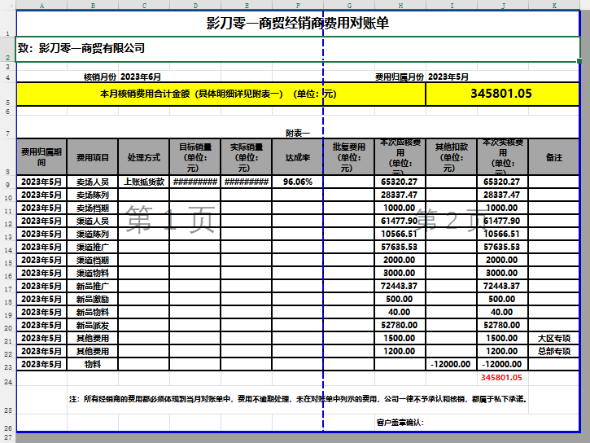This screenshot has height=443, width=590.
Task: Click the 72443.37 value in column J
Action: [503, 286]
